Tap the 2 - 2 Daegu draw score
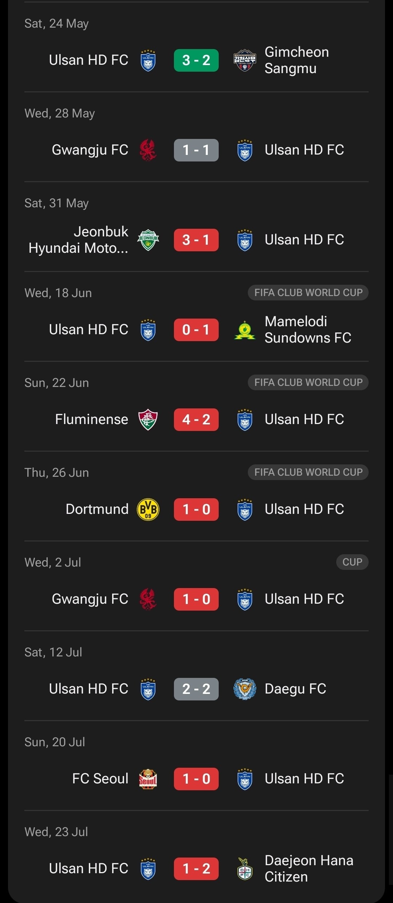 (196, 689)
